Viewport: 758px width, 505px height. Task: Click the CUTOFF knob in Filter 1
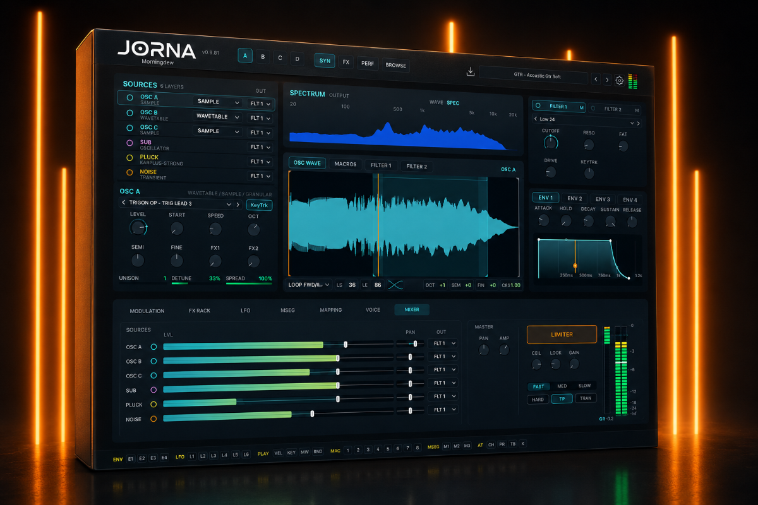(551, 143)
